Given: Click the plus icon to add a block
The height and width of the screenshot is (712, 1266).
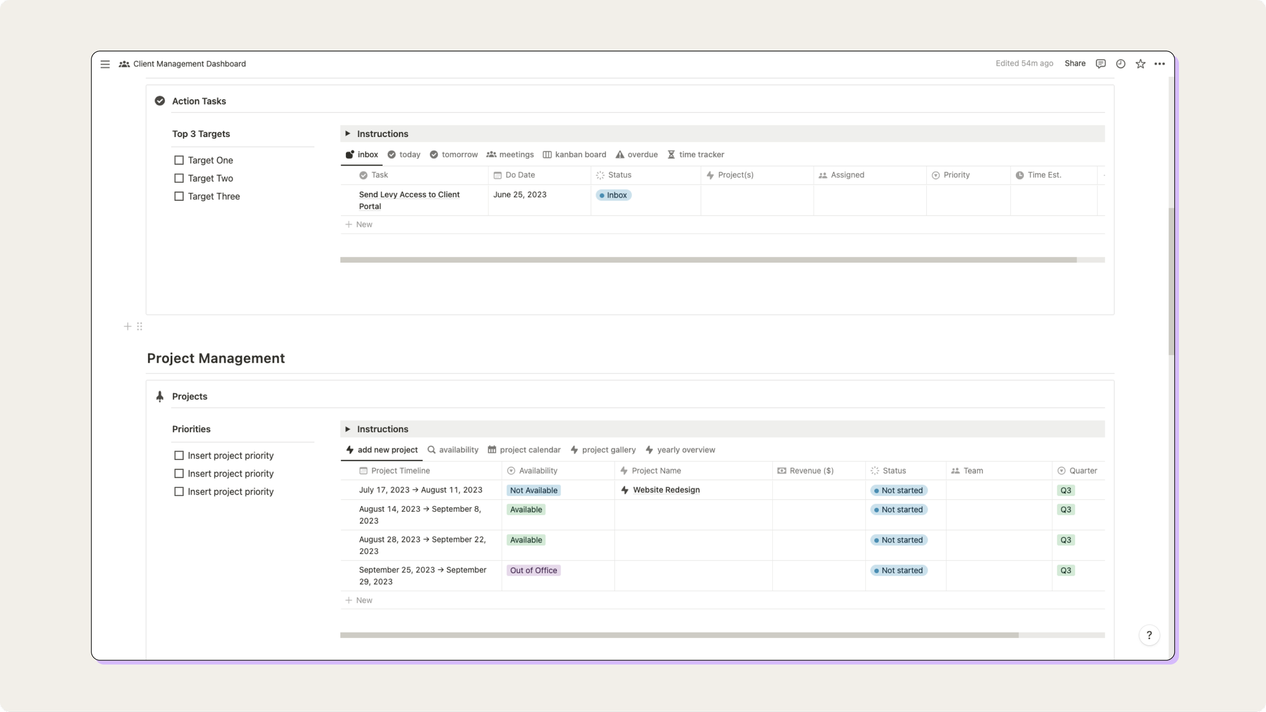Looking at the screenshot, I should pyautogui.click(x=128, y=326).
